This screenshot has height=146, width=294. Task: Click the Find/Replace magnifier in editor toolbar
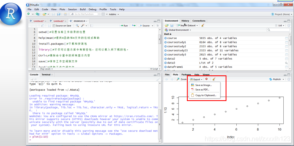coord(77,26)
